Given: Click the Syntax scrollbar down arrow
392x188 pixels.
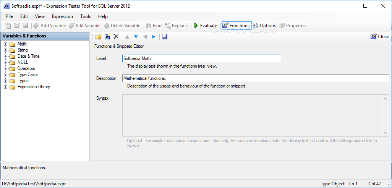Looking at the screenshot, I should tap(386, 133).
